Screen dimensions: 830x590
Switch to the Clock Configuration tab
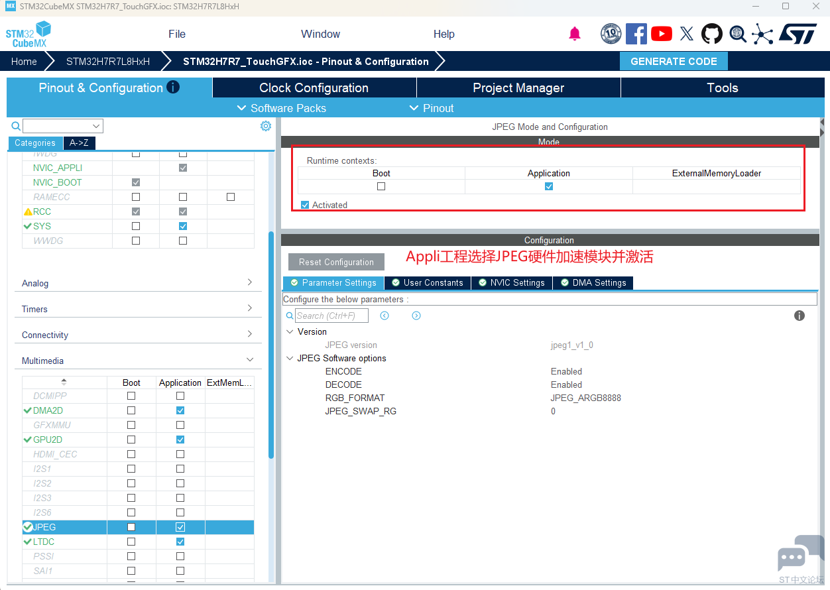(314, 88)
